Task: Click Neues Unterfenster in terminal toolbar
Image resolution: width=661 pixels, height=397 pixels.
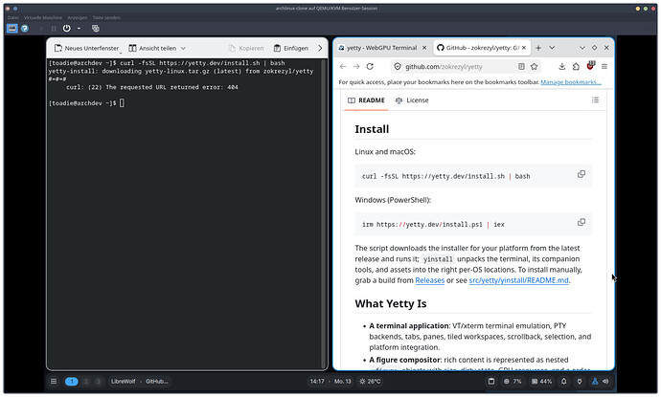Action: (x=87, y=48)
